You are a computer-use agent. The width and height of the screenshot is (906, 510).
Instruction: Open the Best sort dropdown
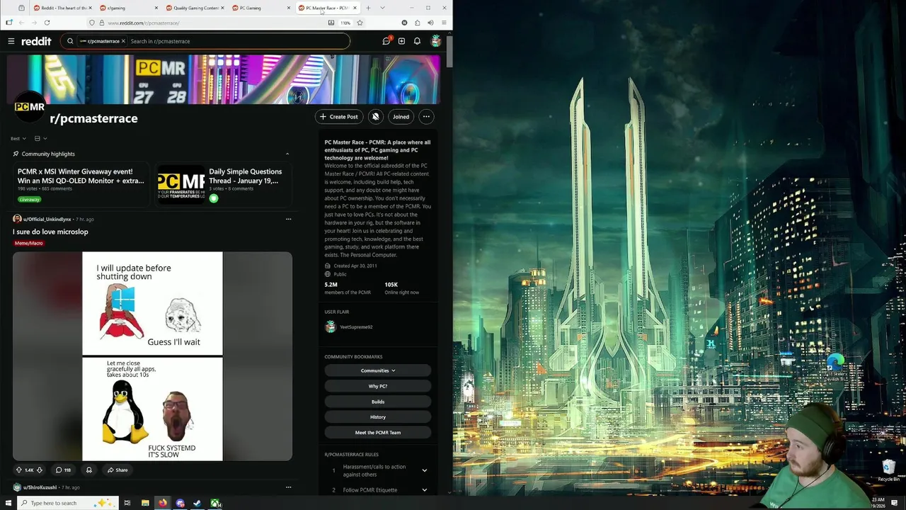coord(18,138)
